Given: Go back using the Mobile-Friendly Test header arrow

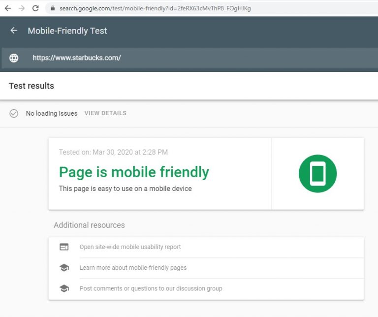Looking at the screenshot, I should [x=14, y=31].
